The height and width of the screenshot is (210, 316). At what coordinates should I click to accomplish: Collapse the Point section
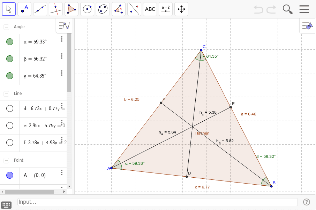click(6, 160)
